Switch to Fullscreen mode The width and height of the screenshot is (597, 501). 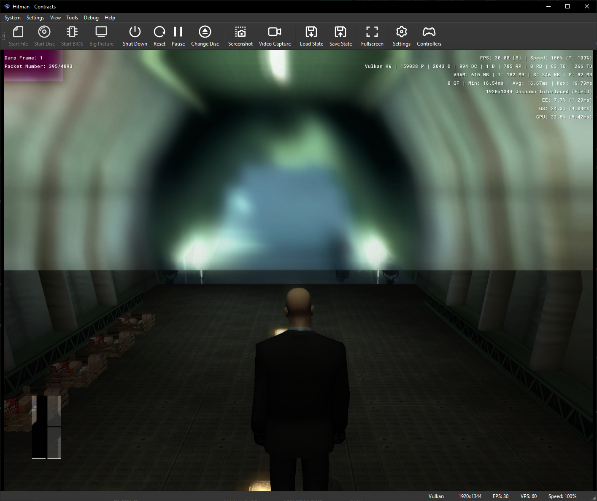point(372,36)
